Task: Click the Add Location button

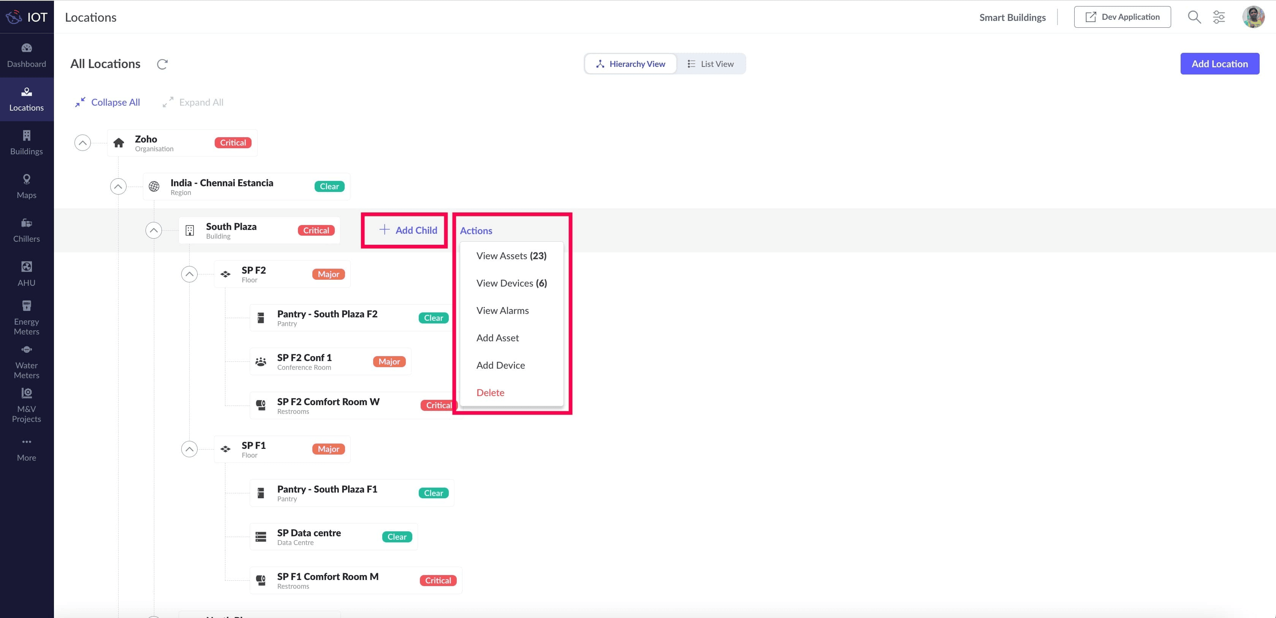Action: pyautogui.click(x=1219, y=64)
